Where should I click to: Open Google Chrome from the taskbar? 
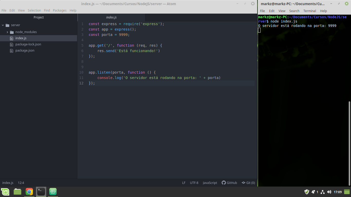click(x=29, y=192)
